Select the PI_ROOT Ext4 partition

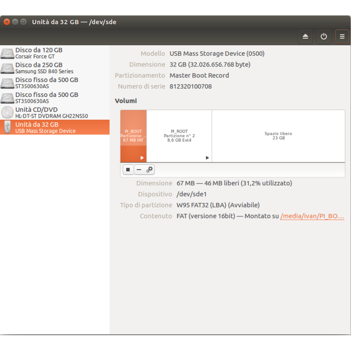[179, 136]
